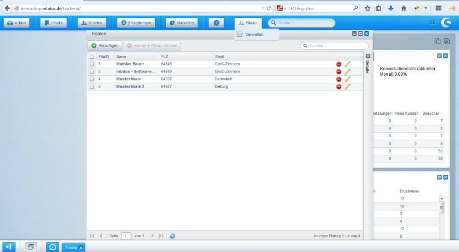Delete Musterfiliale entry with red minus icon

click(339, 79)
